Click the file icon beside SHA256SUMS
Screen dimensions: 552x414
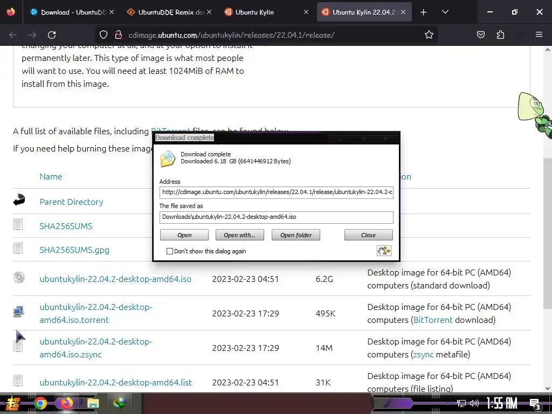tap(18, 224)
